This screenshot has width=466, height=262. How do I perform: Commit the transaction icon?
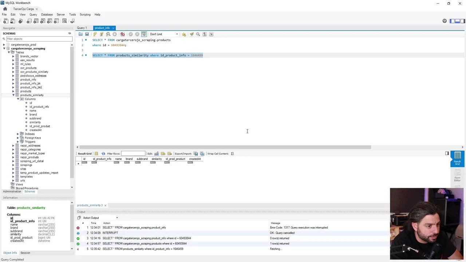click(131, 34)
